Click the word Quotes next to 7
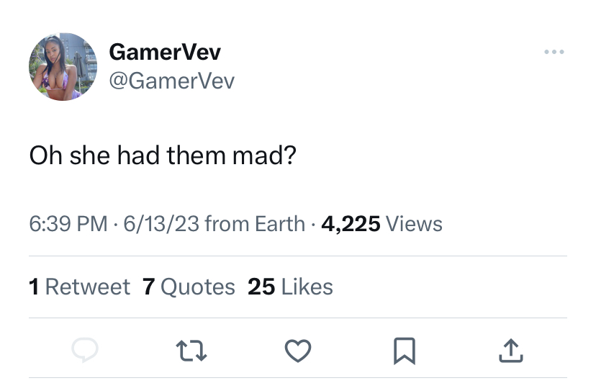The image size is (596, 391). pos(198,287)
